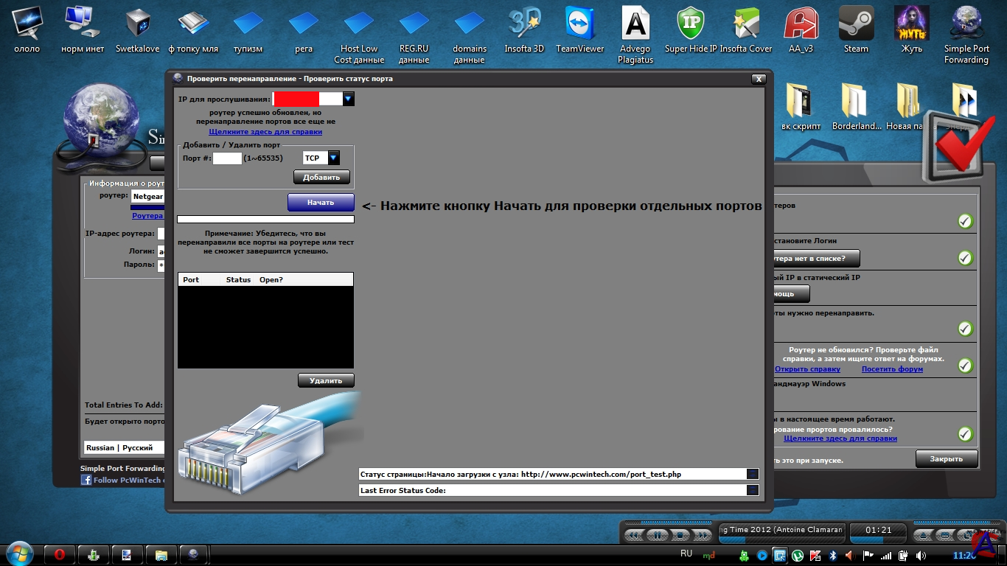The height and width of the screenshot is (566, 1007).
Task: Expand the IP для прослушивания dropdown
Action: tap(348, 99)
